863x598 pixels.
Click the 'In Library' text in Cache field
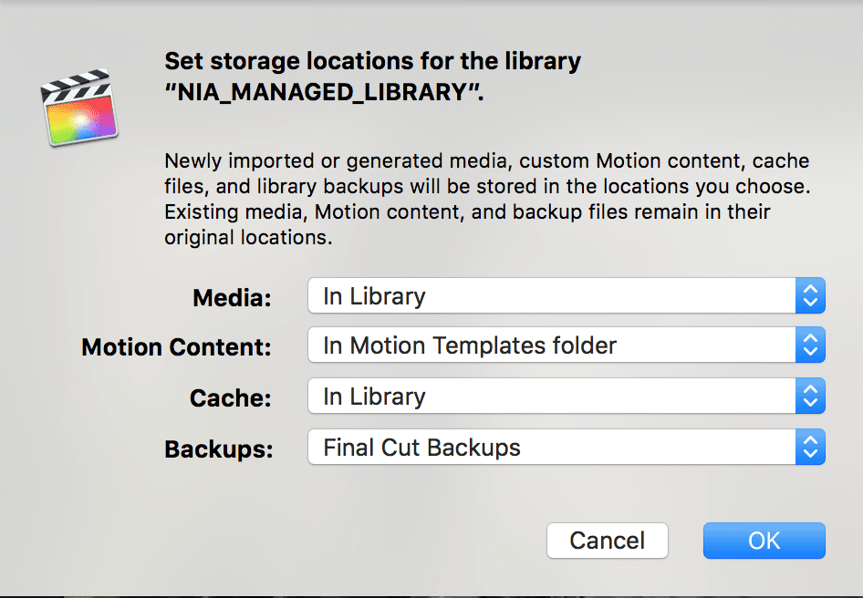(374, 396)
